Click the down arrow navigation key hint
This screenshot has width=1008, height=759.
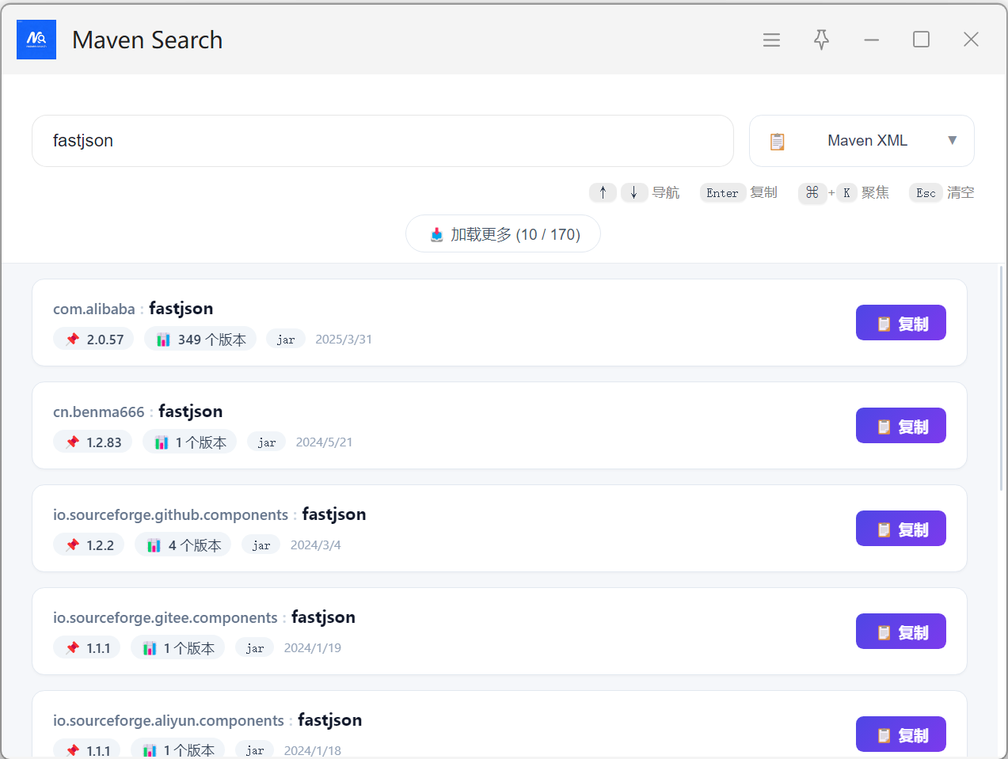click(x=633, y=192)
